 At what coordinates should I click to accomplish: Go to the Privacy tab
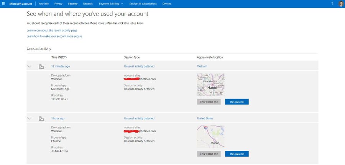coord(58,3)
